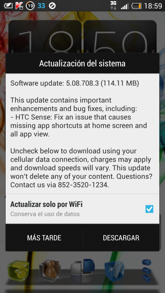
Task: Tap the three blue dots dock icon
Action: 146,271
